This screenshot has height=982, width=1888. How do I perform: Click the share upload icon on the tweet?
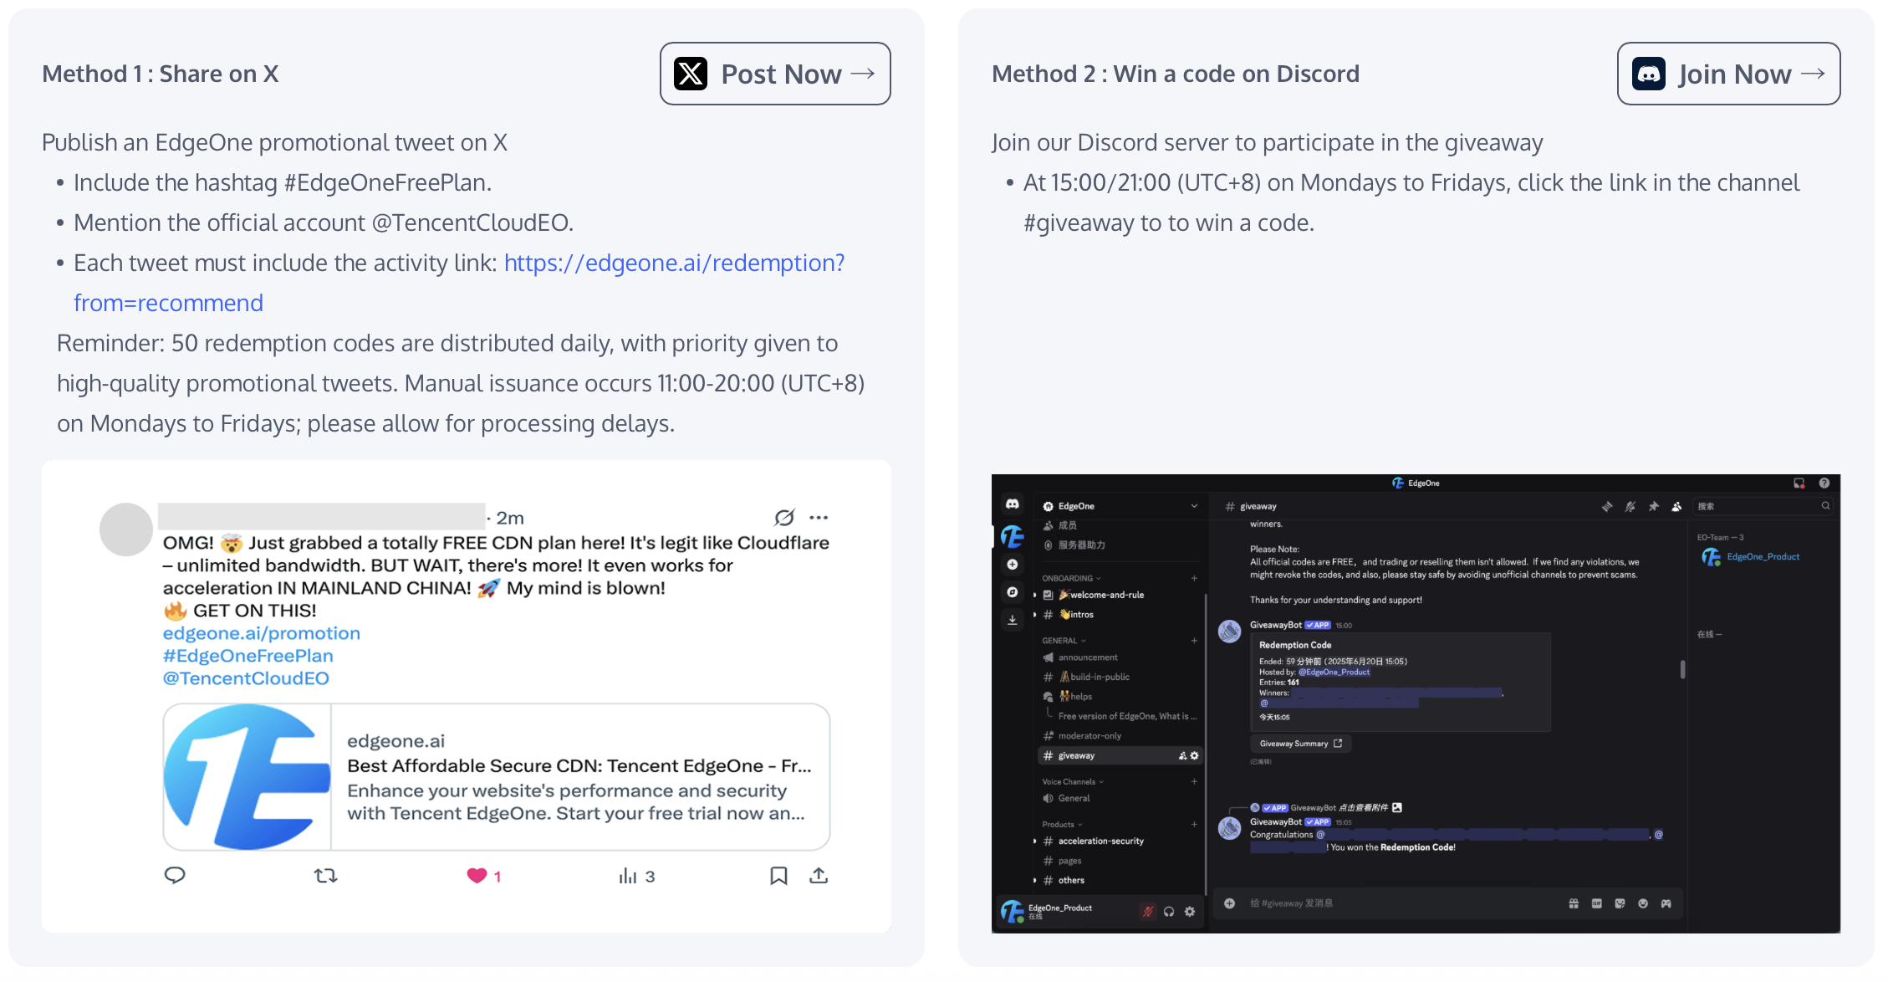tap(819, 875)
